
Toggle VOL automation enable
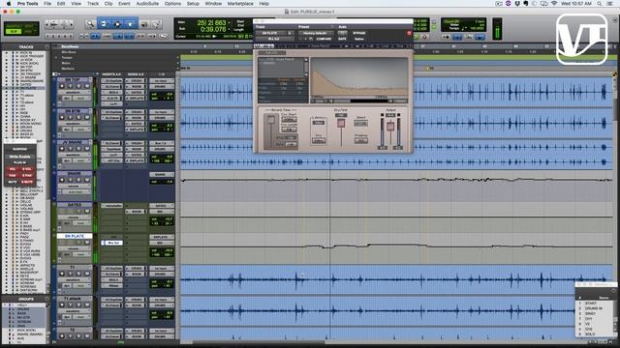click(13, 169)
